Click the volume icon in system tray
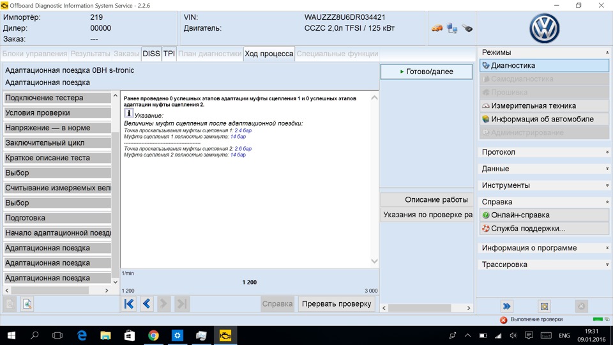 (x=513, y=335)
